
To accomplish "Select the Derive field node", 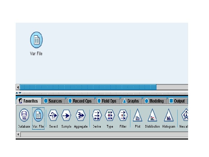I will (97, 115).
